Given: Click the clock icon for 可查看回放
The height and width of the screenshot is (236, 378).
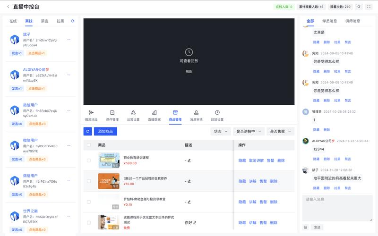Looking at the screenshot, I should click(189, 52).
